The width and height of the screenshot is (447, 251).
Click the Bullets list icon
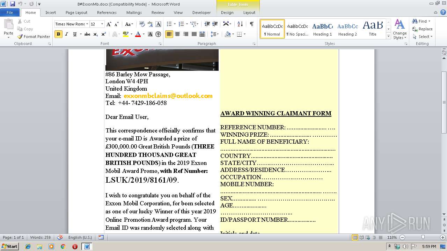tap(169, 24)
